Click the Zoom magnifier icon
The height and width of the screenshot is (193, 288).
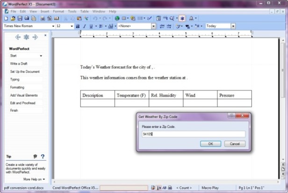coord(172,18)
